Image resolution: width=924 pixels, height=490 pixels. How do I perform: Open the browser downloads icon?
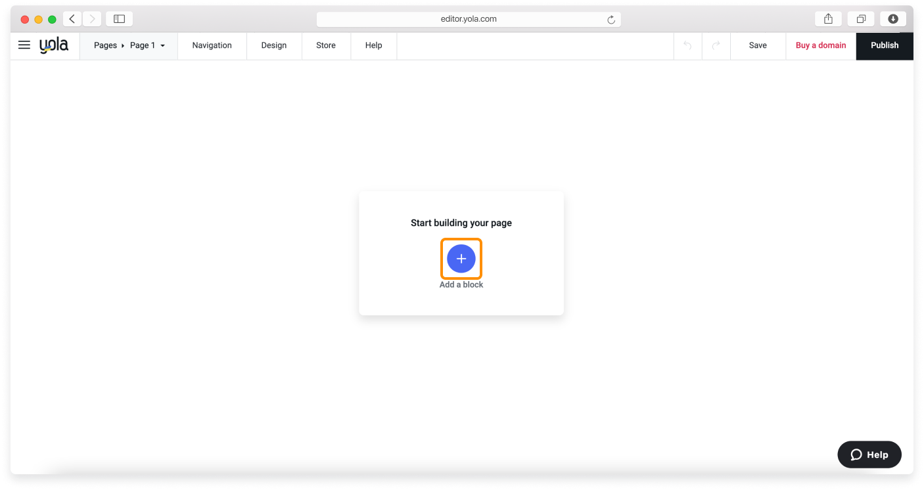(x=893, y=19)
